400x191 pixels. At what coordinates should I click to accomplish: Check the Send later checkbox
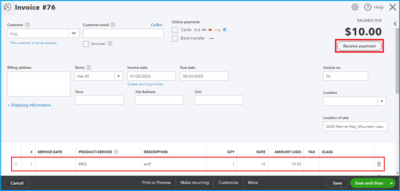pos(86,44)
